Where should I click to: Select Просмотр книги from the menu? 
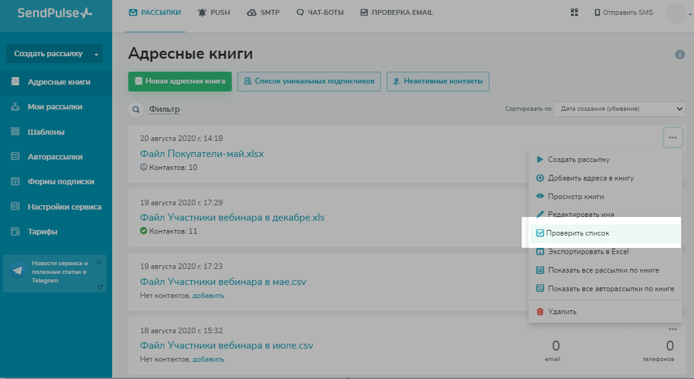tap(605, 197)
